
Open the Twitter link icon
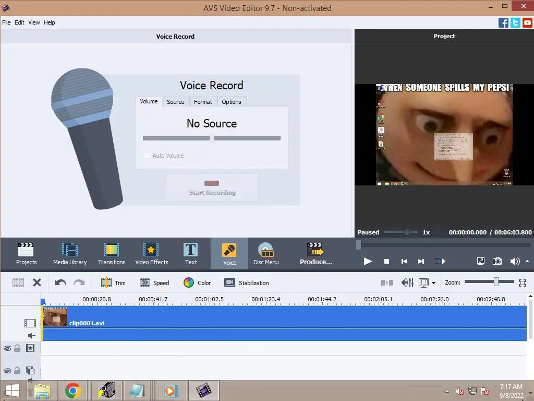(515, 23)
